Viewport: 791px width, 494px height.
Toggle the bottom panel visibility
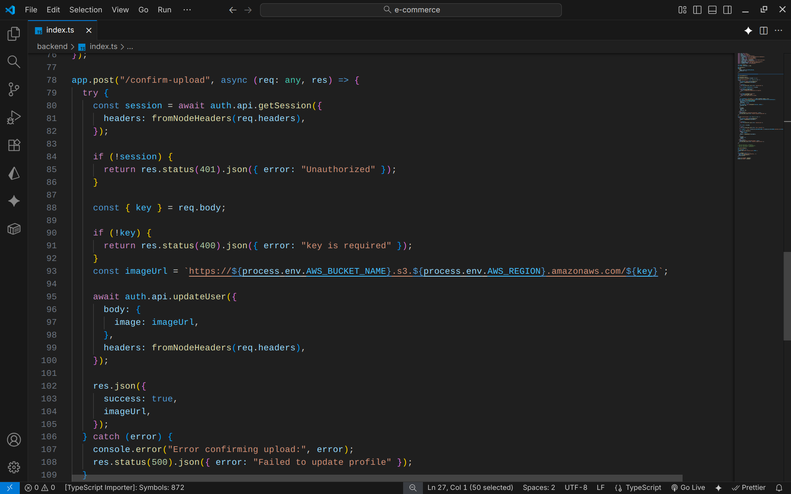coord(712,10)
